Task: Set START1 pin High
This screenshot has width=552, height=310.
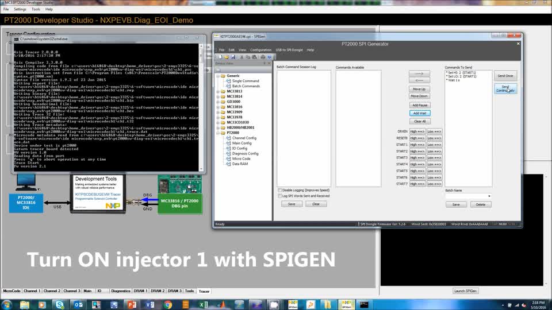Action: (x=417, y=145)
